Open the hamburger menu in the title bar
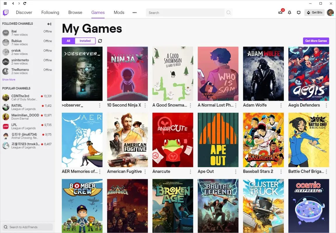336x233 pixels. click(x=5, y=3)
